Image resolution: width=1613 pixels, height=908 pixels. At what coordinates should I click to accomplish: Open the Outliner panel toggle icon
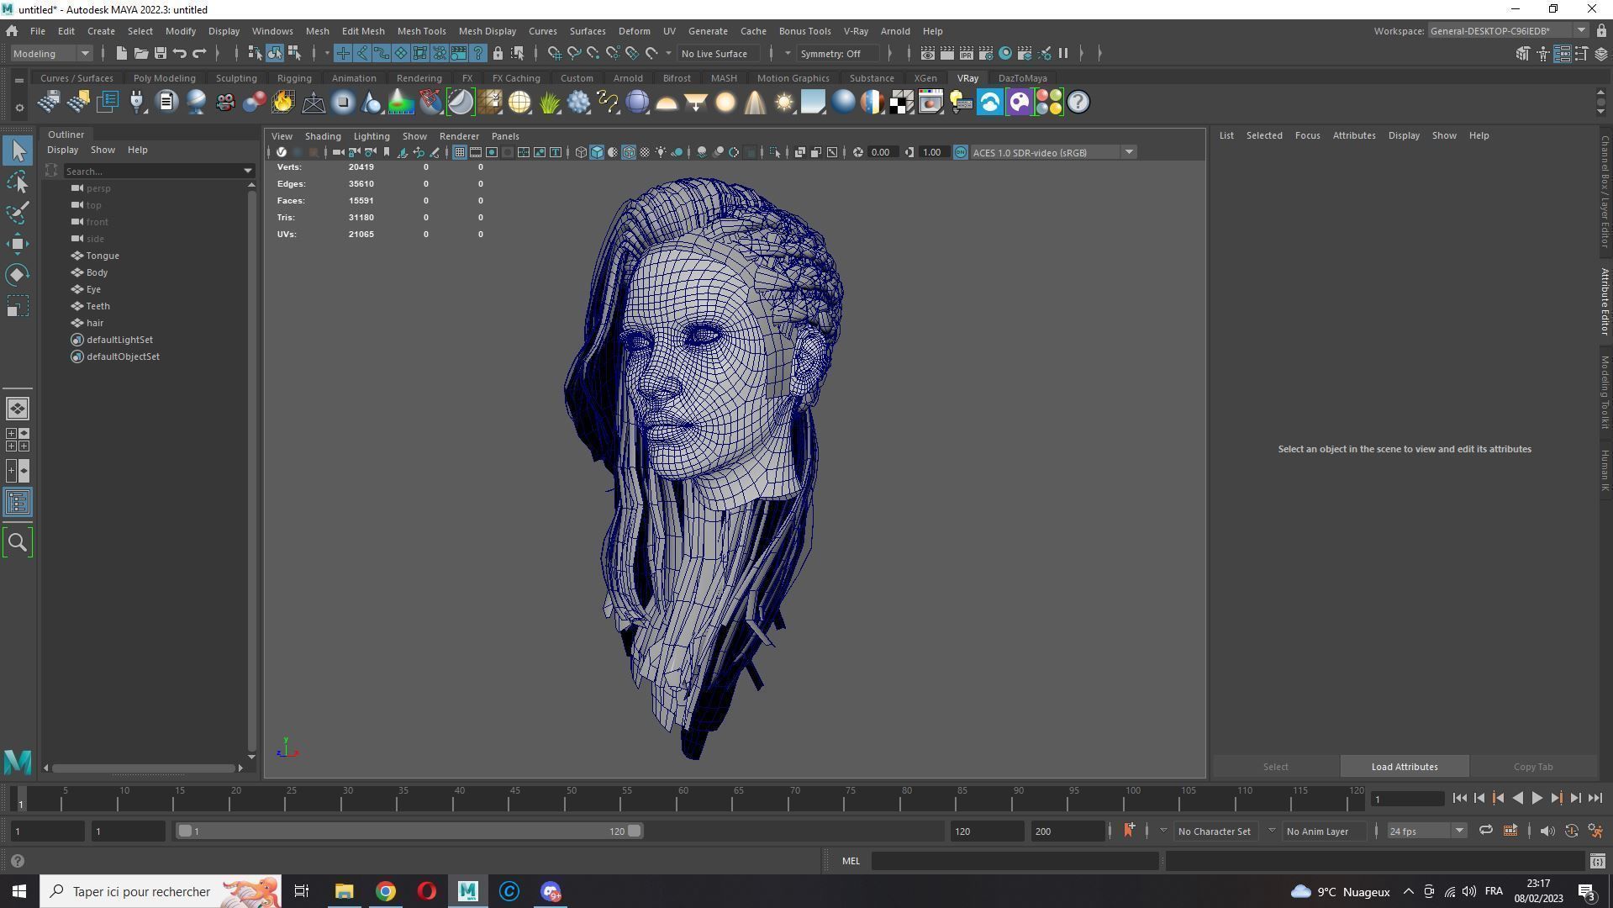click(18, 503)
